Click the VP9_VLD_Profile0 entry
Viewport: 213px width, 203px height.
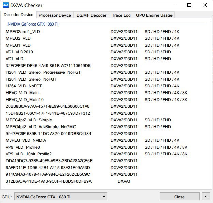point(23,147)
